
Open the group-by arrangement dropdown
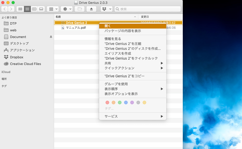point(53,9)
